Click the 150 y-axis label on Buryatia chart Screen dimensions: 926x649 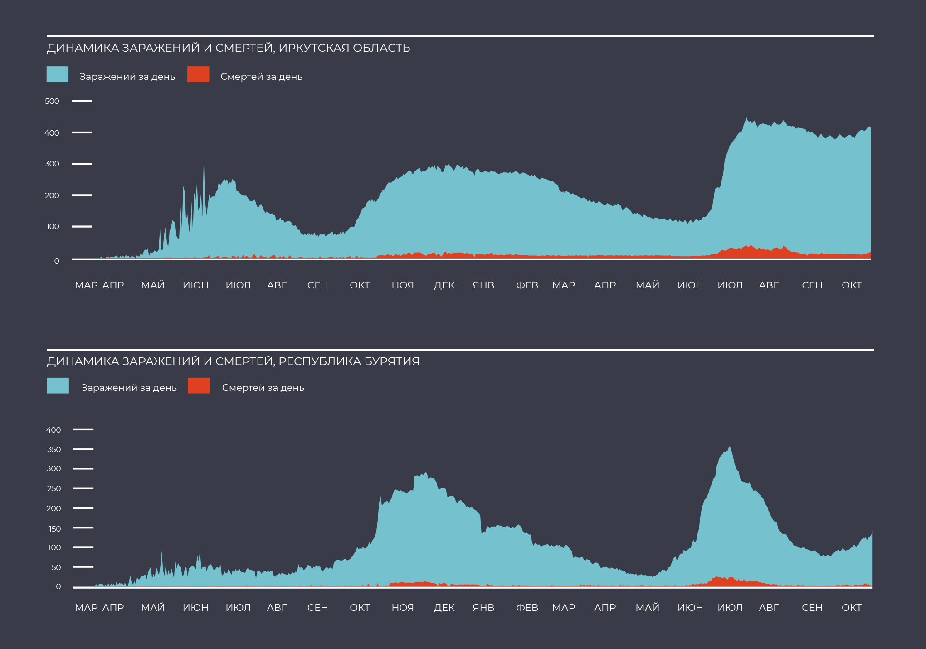point(54,528)
